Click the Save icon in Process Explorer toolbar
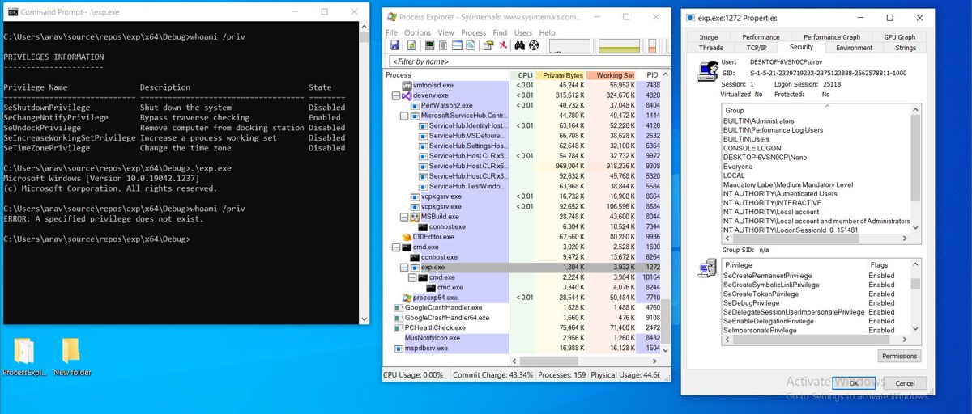 pyautogui.click(x=394, y=45)
